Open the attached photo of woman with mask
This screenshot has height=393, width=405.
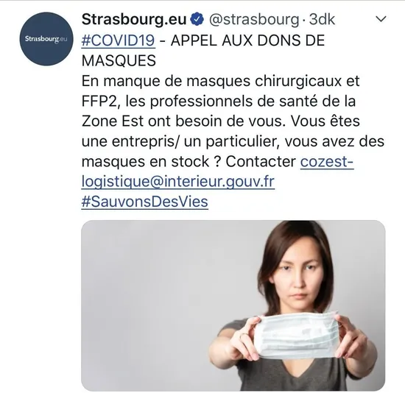click(233, 305)
